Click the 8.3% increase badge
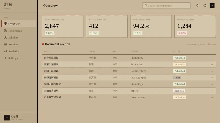 (x=50, y=33)
